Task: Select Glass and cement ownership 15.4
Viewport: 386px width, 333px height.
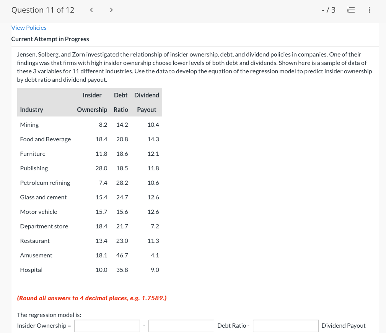Action: click(101, 197)
